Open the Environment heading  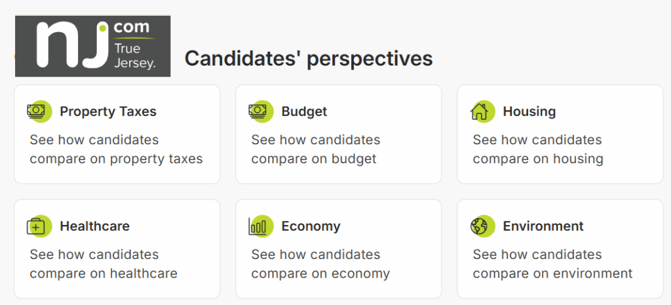(x=543, y=226)
